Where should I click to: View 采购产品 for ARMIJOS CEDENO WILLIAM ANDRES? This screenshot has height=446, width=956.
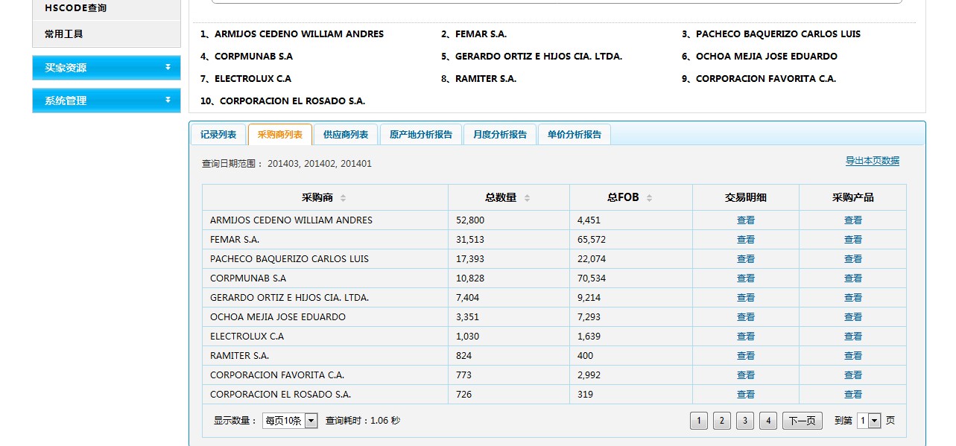tap(853, 220)
